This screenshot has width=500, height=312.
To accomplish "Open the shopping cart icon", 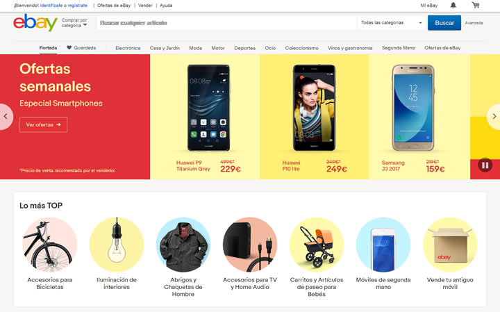I will tap(476, 5).
